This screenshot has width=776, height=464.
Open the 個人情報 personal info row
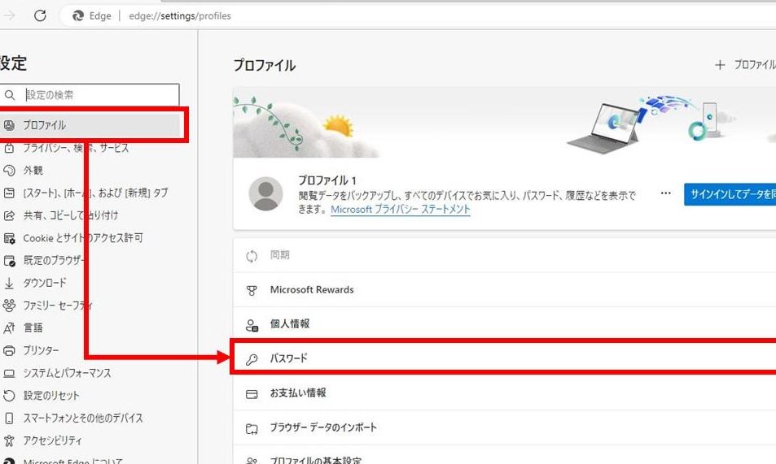290,324
